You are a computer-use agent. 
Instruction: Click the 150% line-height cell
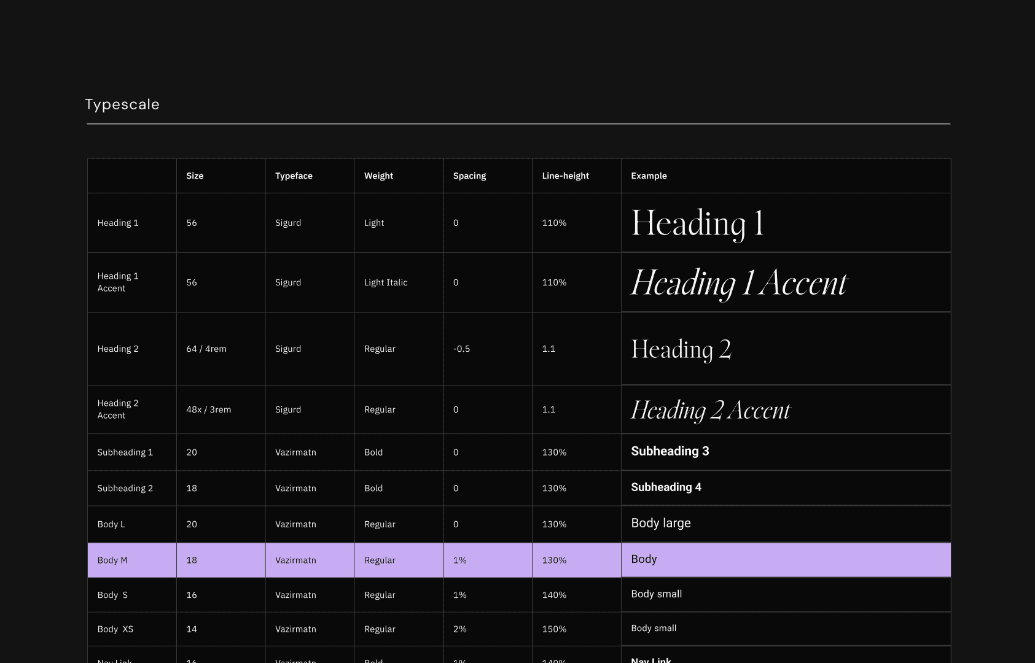click(x=576, y=629)
